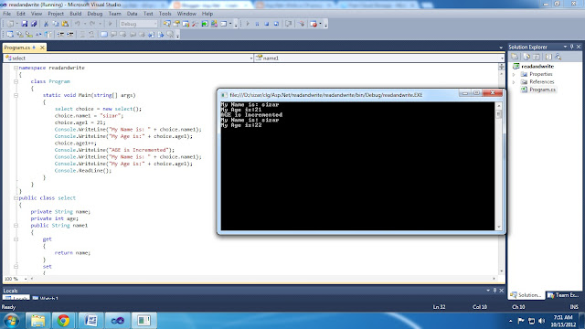Screen dimensions: 585x329
Task: Collapse the static void Main method block
Action: coord(16,95)
